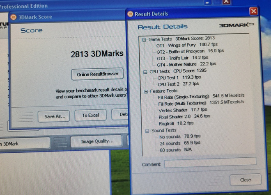Click the Feature Tests label
271x195 pixels.
pos(164,91)
